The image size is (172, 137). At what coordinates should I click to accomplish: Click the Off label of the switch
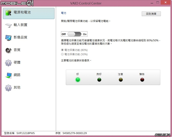click(x=64, y=34)
